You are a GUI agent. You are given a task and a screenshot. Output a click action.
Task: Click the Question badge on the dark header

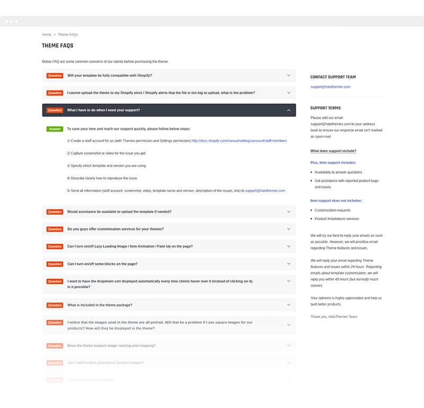coord(55,110)
